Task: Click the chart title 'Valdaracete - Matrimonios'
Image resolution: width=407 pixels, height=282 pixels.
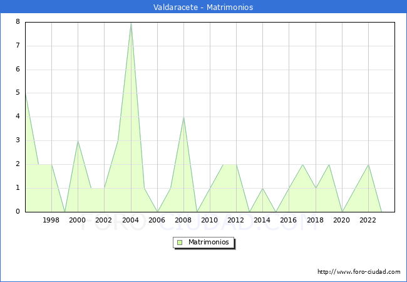Action: (203, 7)
